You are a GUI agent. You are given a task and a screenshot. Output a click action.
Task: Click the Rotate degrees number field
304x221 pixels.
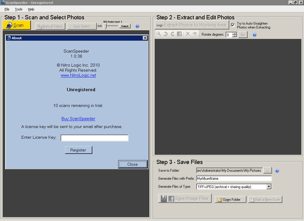click(229, 35)
